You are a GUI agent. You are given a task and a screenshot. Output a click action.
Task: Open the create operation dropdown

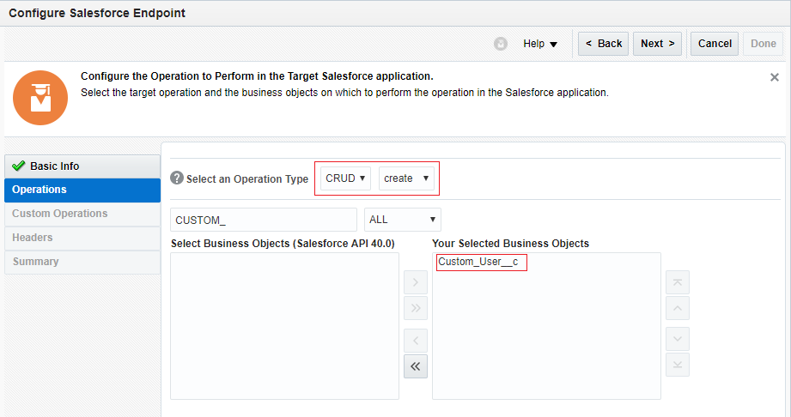click(406, 178)
